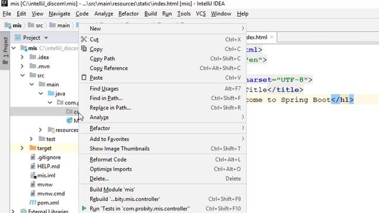
Task: Open the New submenu
Action: click(x=162, y=28)
